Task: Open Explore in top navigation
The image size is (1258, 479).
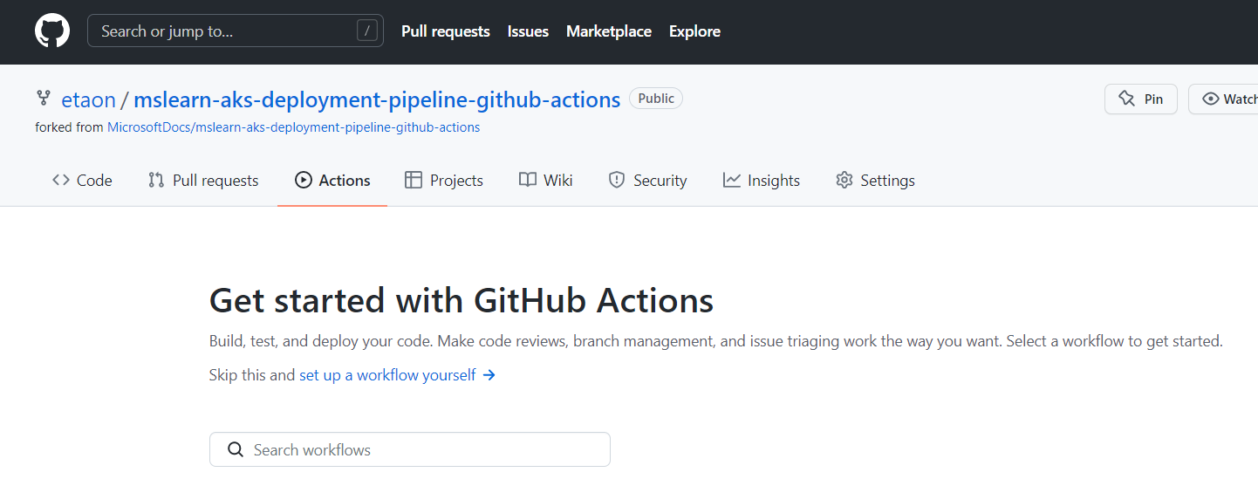Action: (x=694, y=31)
